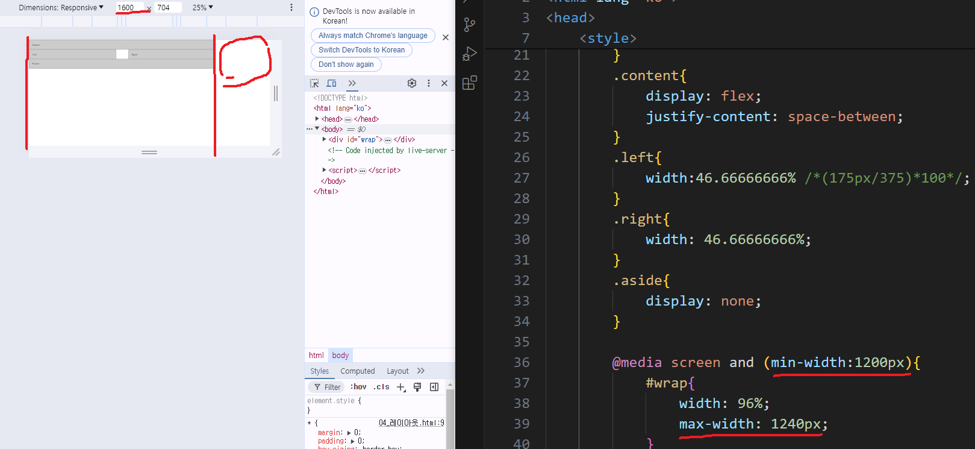Image resolution: width=975 pixels, height=449 pixels.
Task: Toggle the computed styles sidebar icon
Action: point(434,387)
